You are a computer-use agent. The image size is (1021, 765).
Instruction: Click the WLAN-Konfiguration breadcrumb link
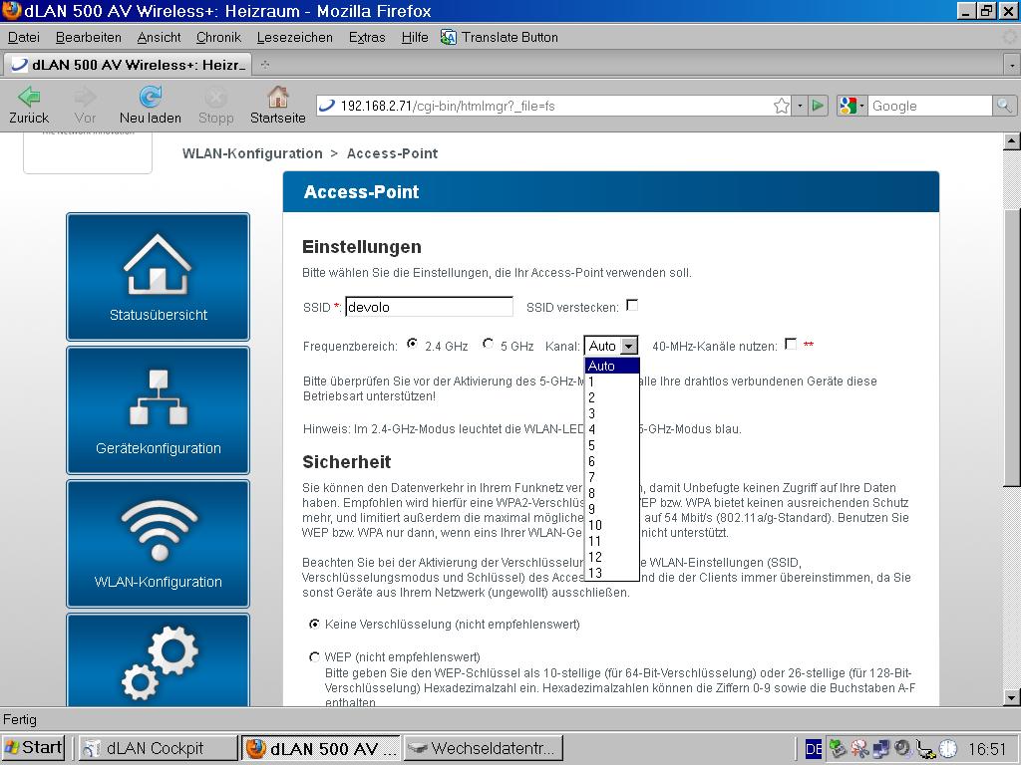coord(252,153)
